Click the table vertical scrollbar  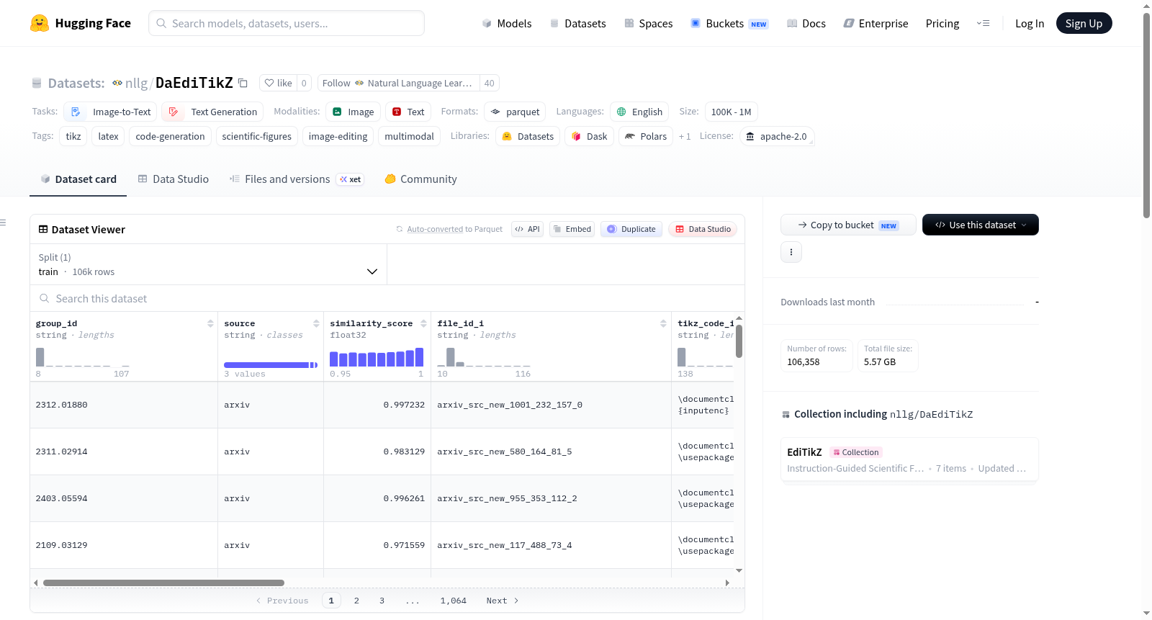pyautogui.click(x=739, y=341)
